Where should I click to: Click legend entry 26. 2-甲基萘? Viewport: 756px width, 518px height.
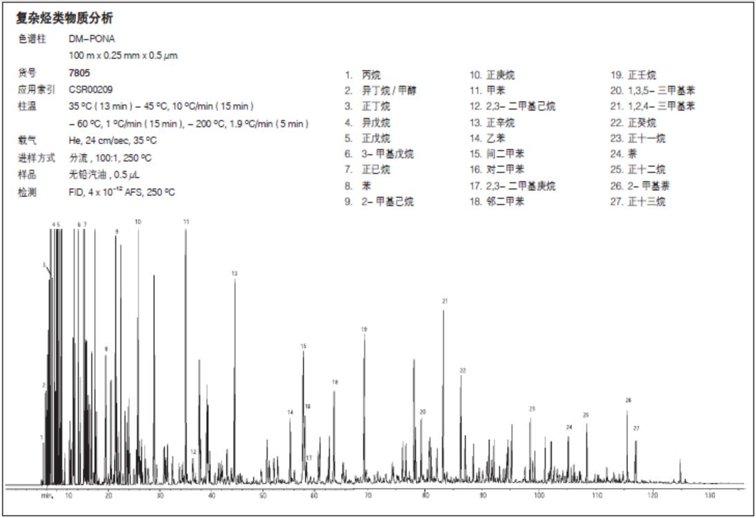point(640,186)
